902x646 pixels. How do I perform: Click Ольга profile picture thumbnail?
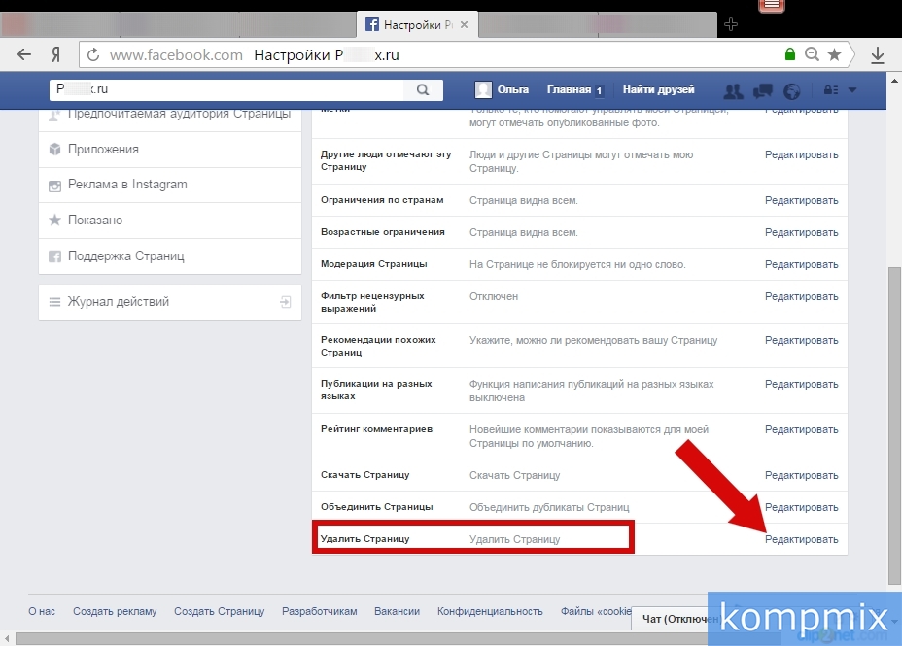(483, 89)
